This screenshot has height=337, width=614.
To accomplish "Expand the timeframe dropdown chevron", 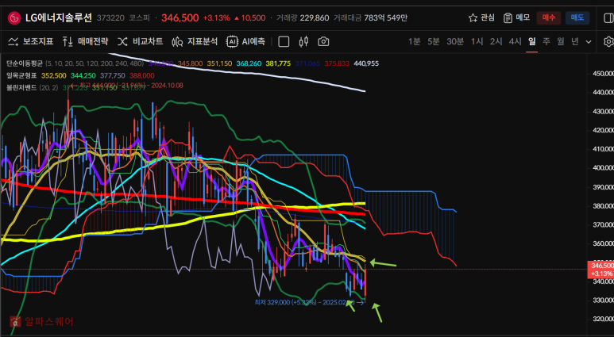I will (589, 42).
